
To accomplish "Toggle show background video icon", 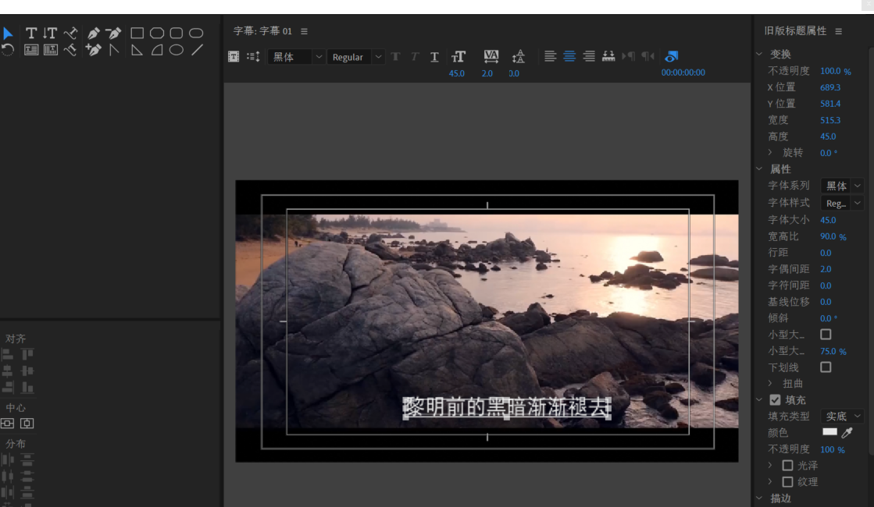I will click(671, 56).
